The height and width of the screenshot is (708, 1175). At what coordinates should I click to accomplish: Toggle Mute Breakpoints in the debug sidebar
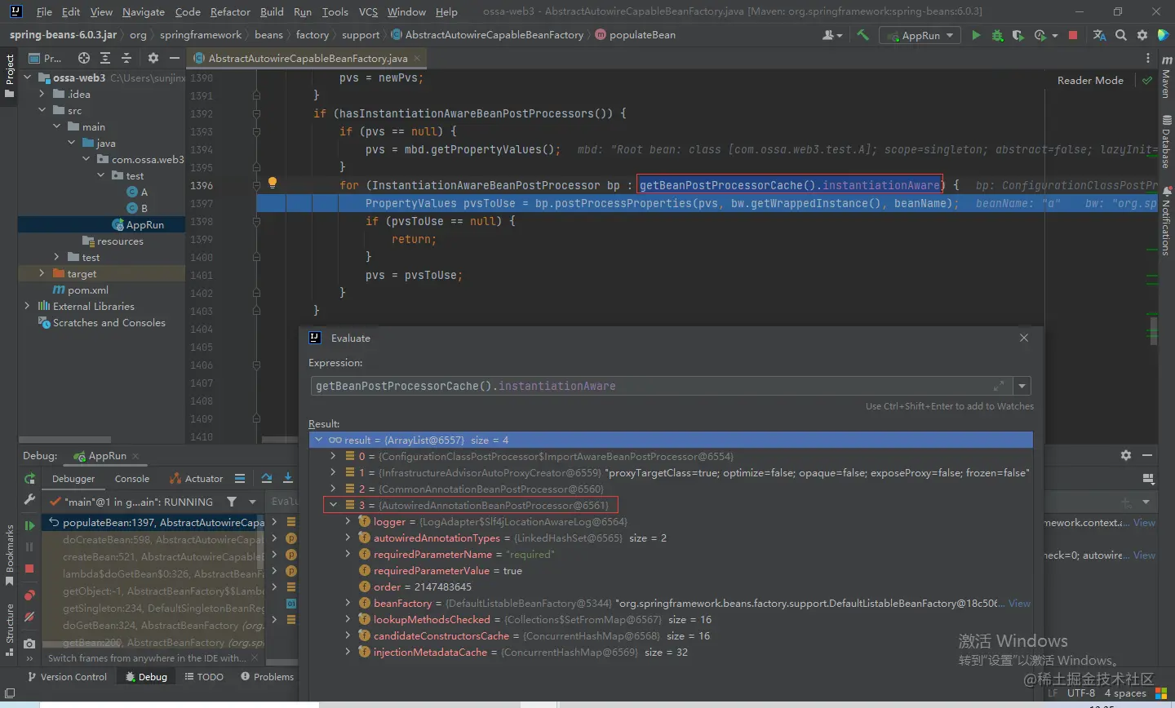29,617
